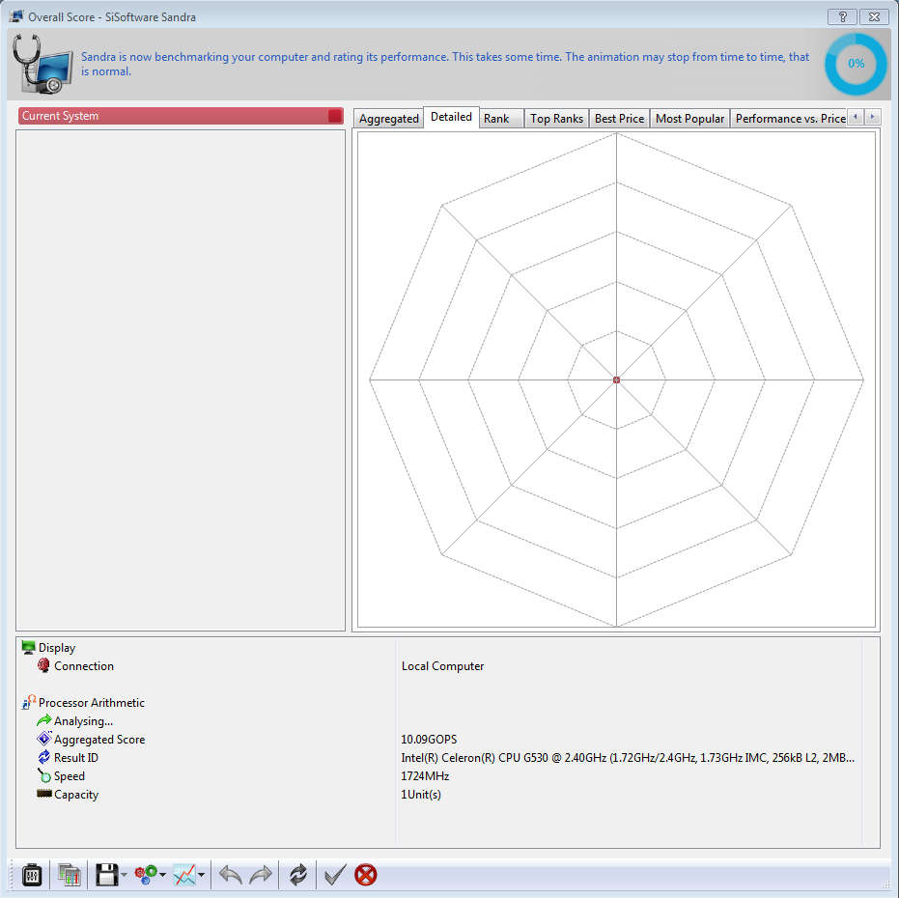Select the Aggregated Score label
899x898 pixels.
(99, 739)
